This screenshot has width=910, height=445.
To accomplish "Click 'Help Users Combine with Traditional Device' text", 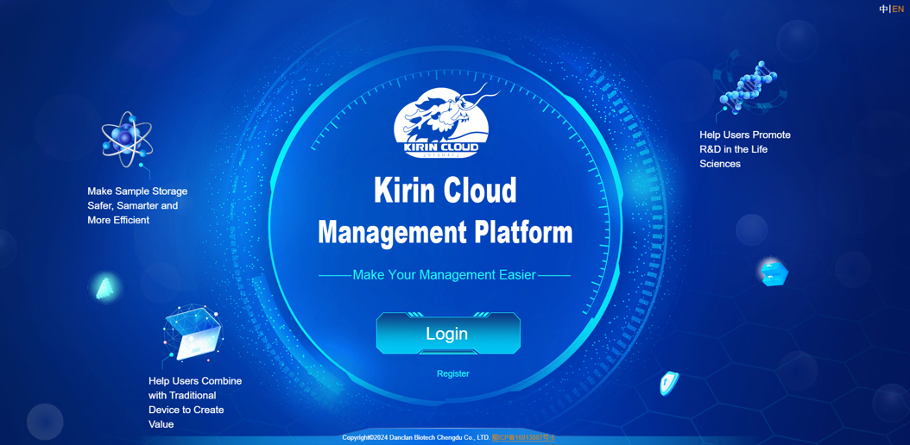I will [195, 403].
